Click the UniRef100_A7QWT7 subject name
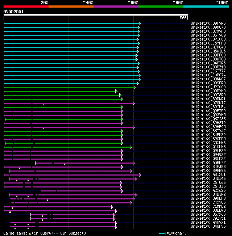The width and height of the screenshot is (232, 236). point(208,103)
